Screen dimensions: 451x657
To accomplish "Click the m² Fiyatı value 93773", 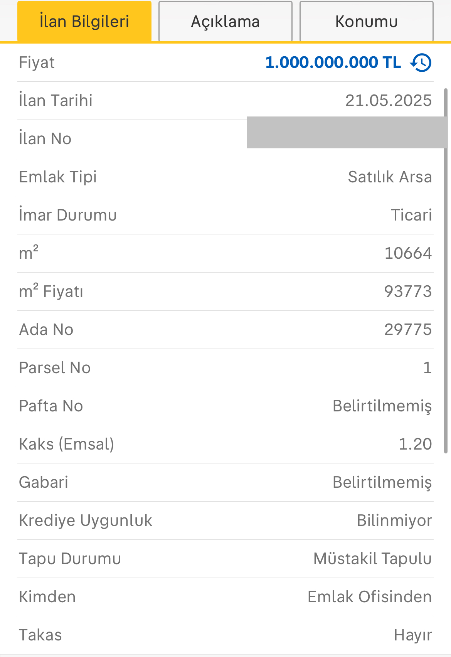I will point(408,291).
